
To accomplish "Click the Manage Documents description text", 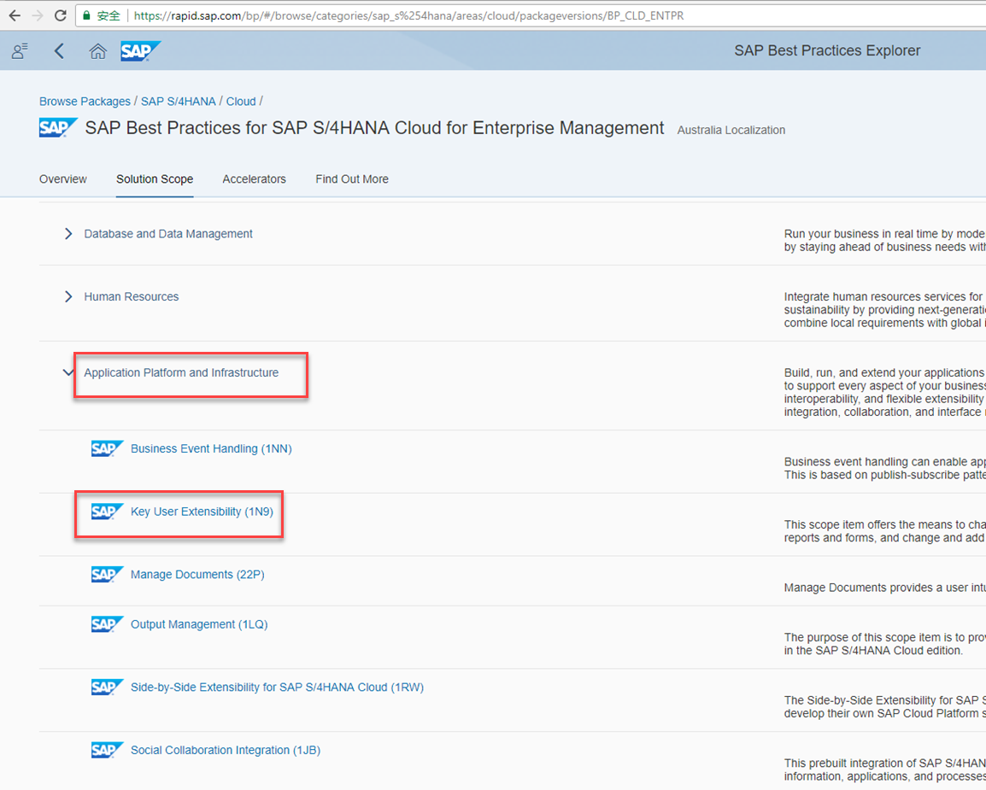I will 885,588.
